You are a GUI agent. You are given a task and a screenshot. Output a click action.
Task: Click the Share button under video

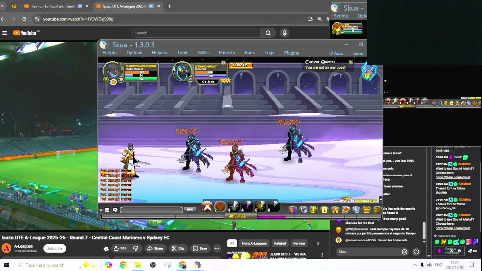tap(155, 248)
